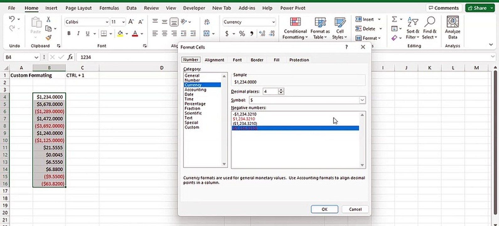
Task: Open the Insert ribbon tab
Action: pos(51,8)
